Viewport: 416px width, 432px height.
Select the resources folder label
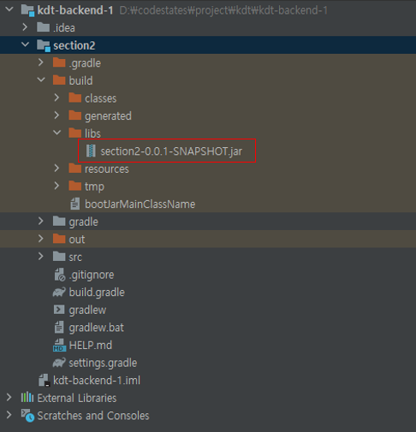pos(107,169)
